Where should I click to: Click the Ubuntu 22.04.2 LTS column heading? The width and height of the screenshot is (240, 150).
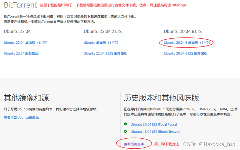[x=103, y=32]
